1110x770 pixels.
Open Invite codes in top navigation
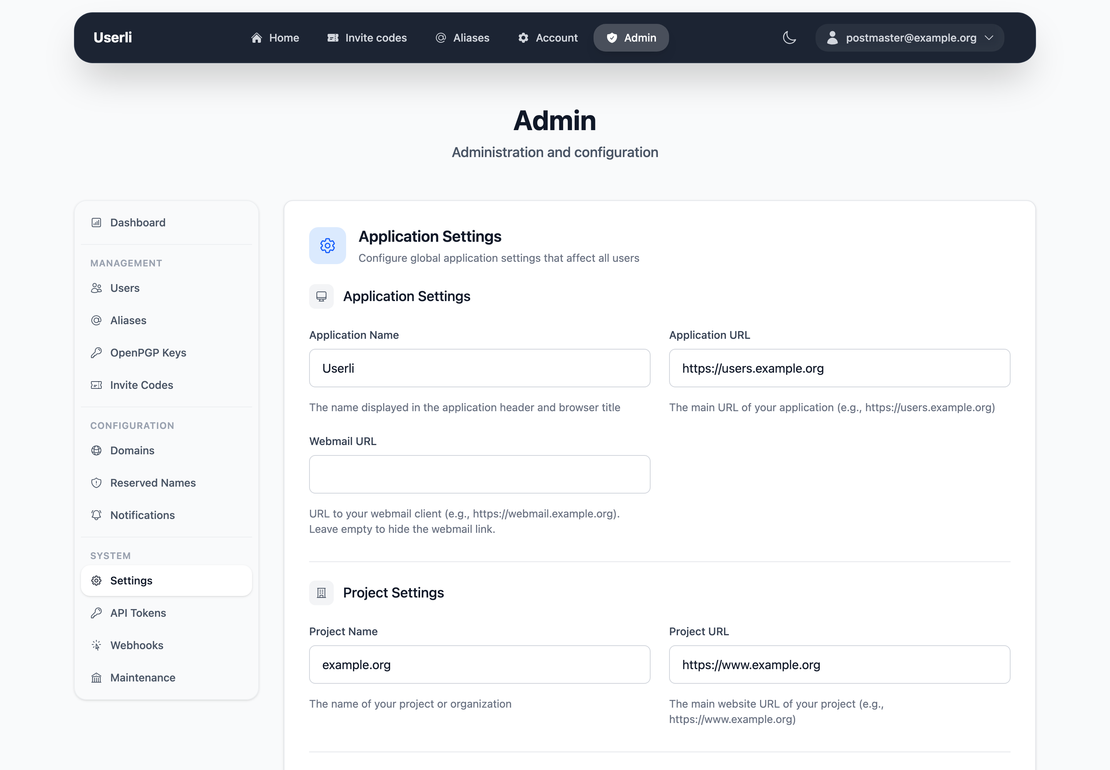pyautogui.click(x=367, y=38)
